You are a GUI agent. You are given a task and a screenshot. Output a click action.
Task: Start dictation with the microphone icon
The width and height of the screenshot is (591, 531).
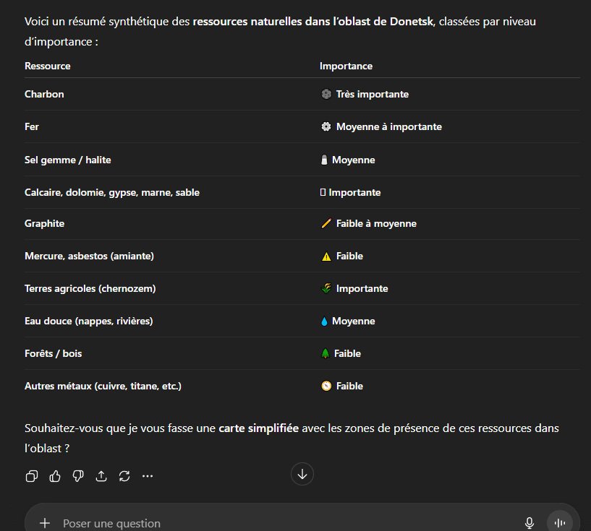[530, 522]
